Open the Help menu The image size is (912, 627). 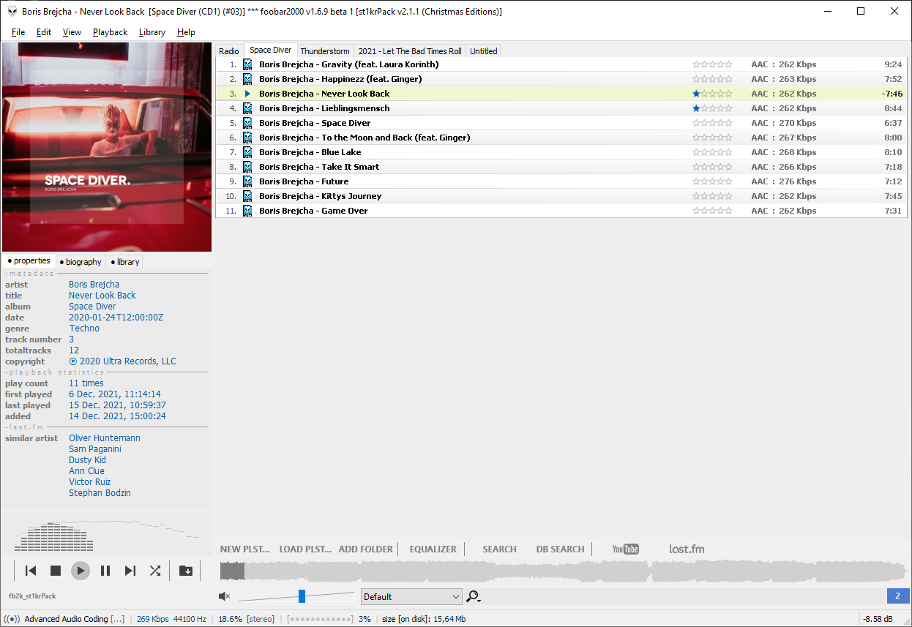(186, 32)
